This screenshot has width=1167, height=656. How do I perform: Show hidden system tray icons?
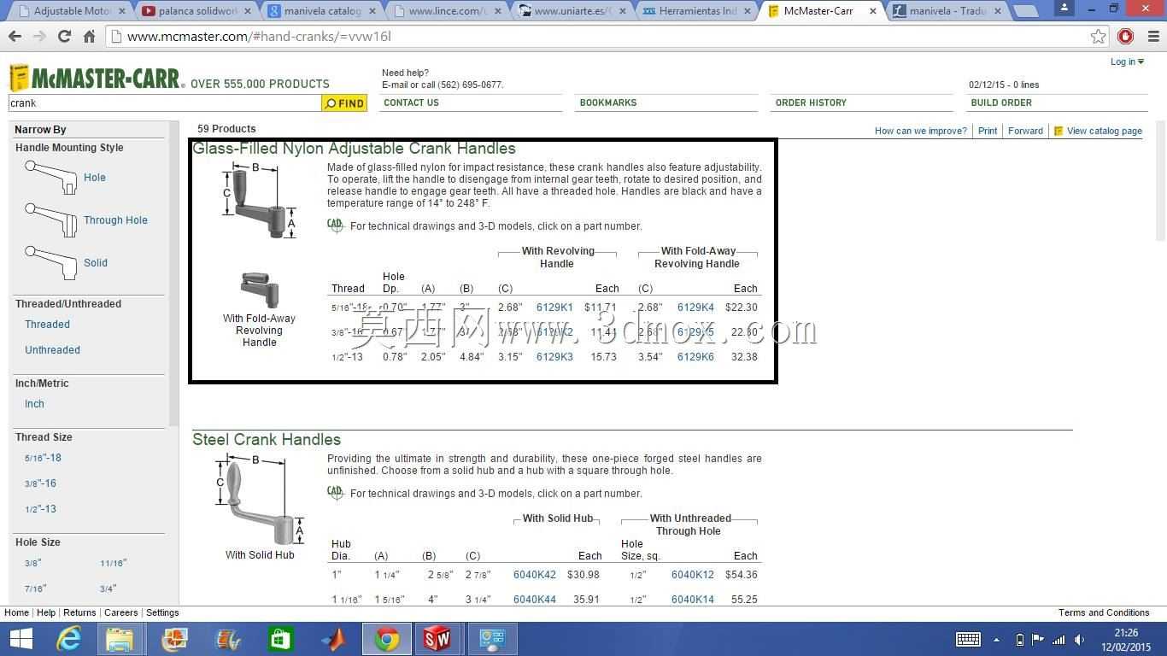click(x=996, y=640)
